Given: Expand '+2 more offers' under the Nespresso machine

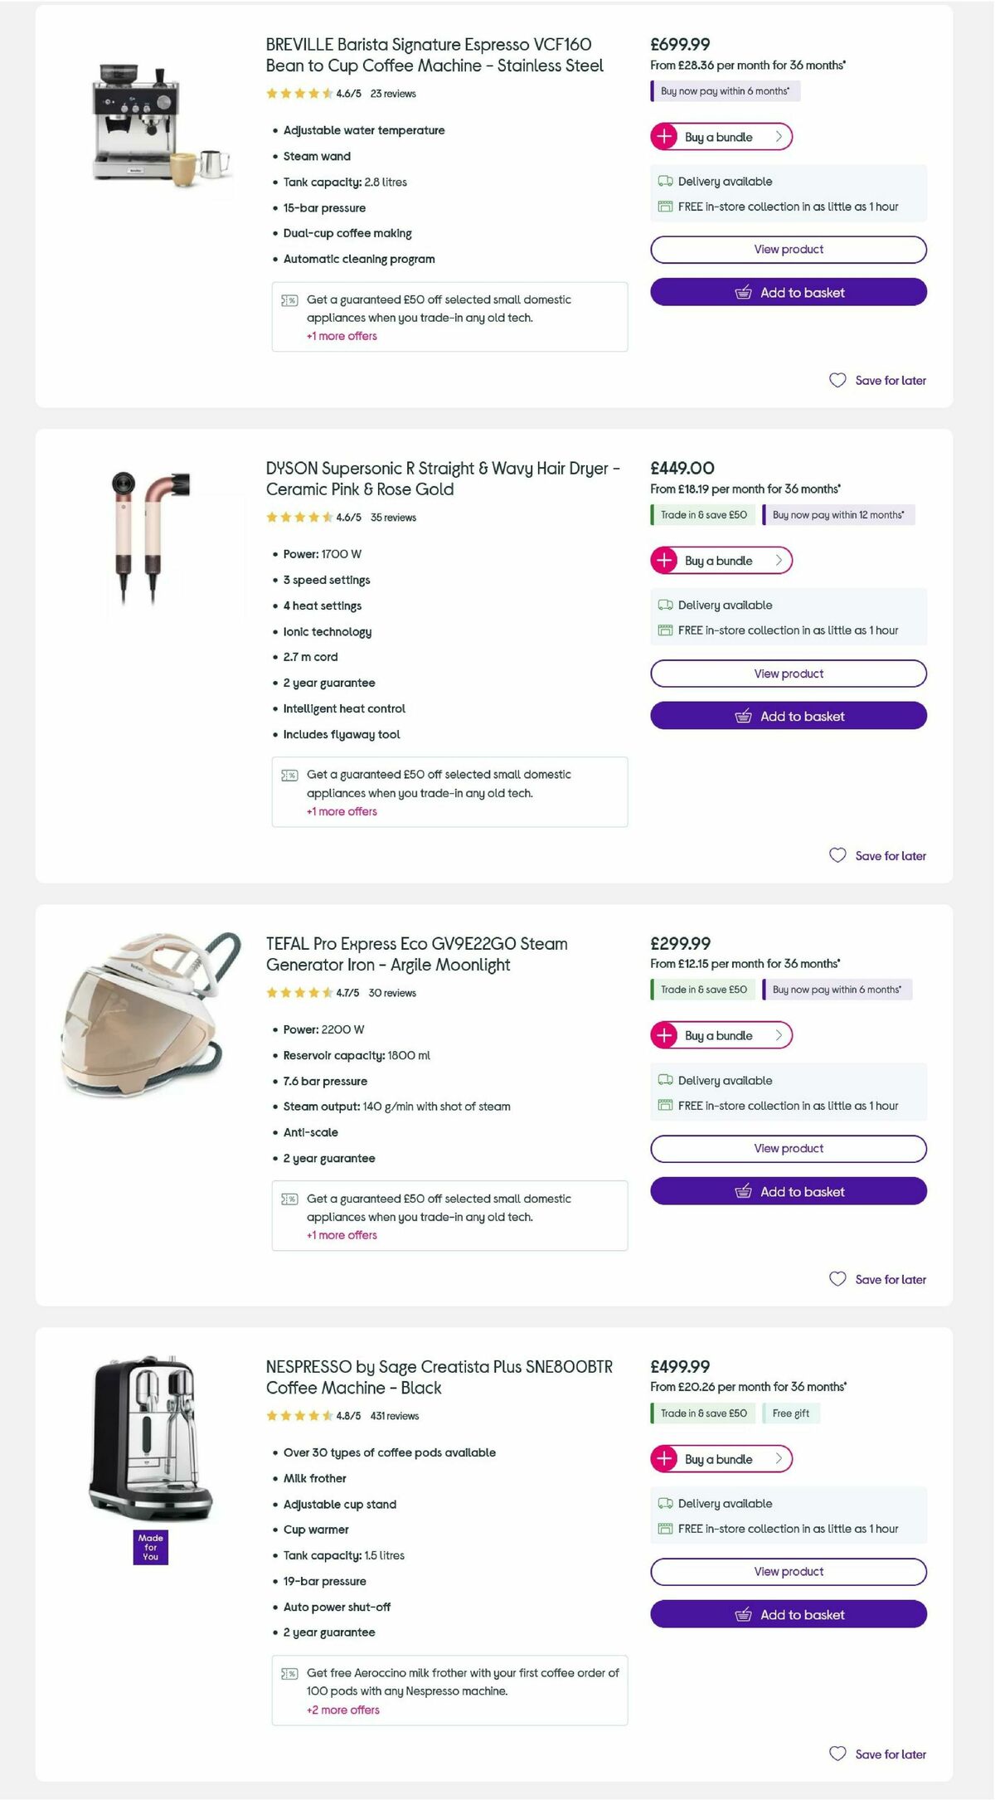Looking at the screenshot, I should tap(343, 1710).
